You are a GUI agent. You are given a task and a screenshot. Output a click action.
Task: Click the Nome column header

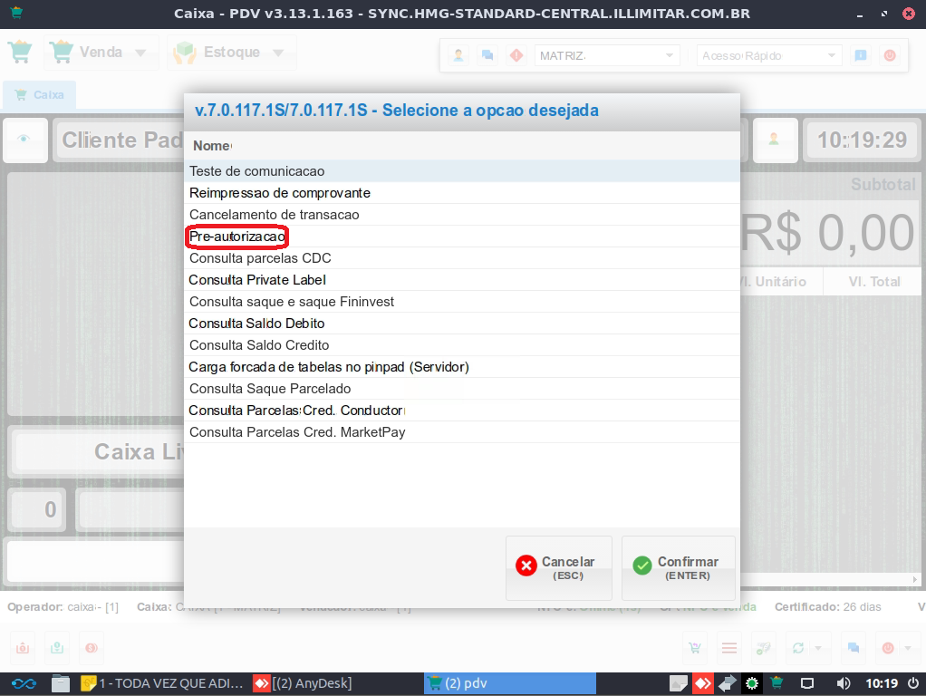click(212, 146)
